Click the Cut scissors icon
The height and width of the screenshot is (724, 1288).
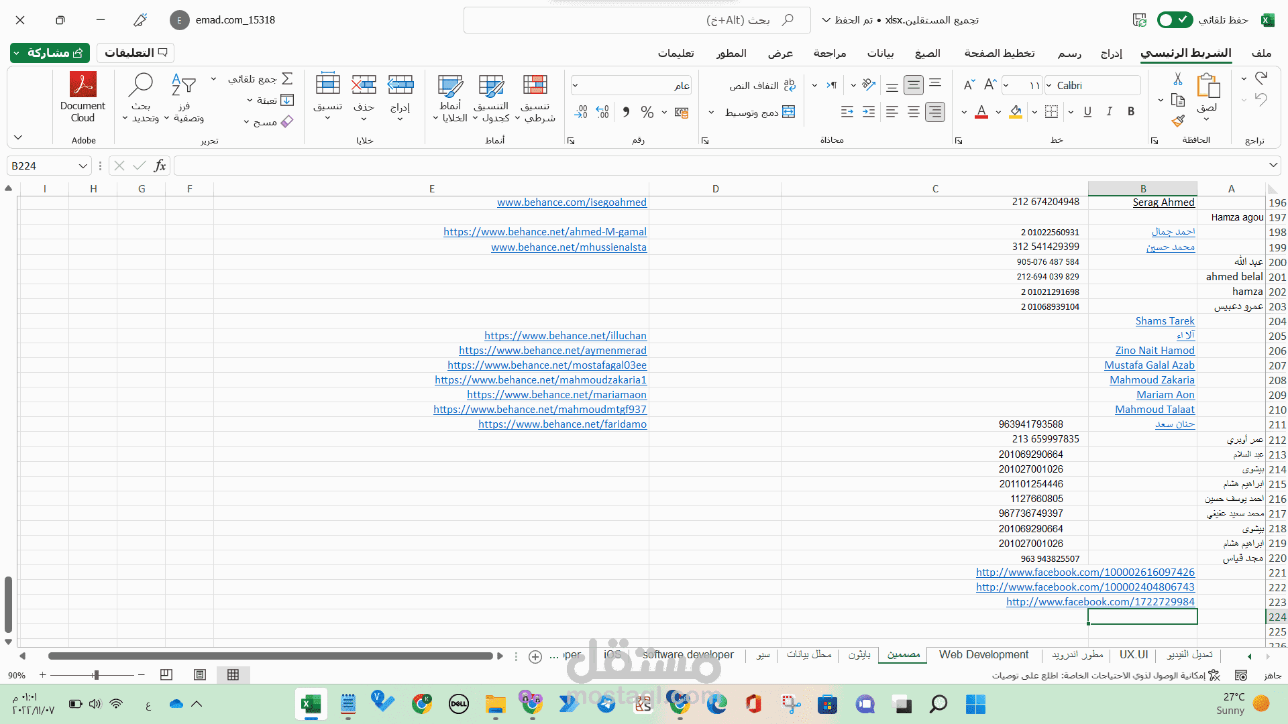point(1178,79)
